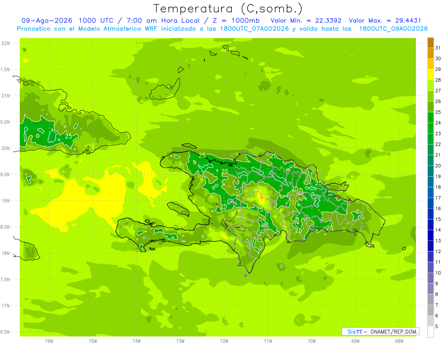Click the '75W' longitude axis label
448x346 pixels.
click(93, 341)
